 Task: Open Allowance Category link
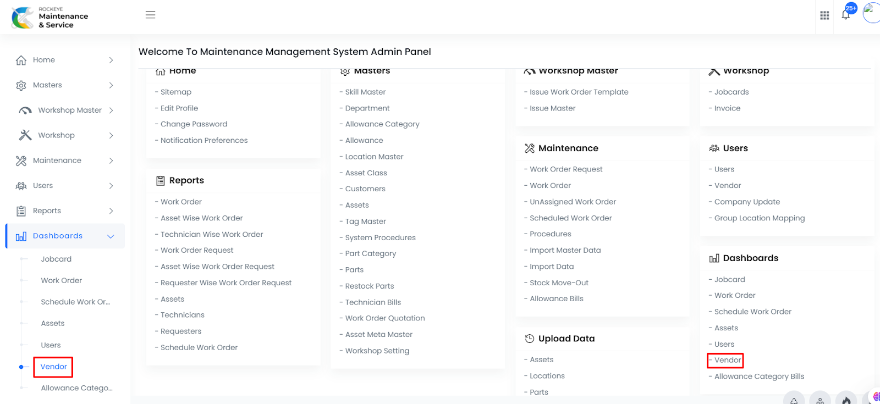382,124
